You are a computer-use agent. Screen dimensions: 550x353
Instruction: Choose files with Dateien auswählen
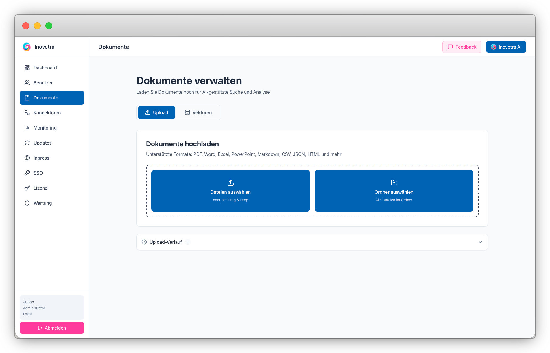pos(230,191)
